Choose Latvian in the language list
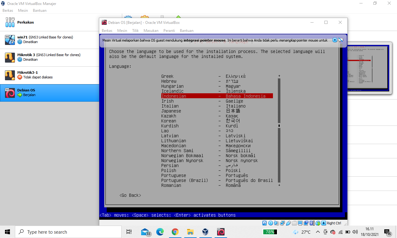This screenshot has width=397, height=238. point(217,136)
